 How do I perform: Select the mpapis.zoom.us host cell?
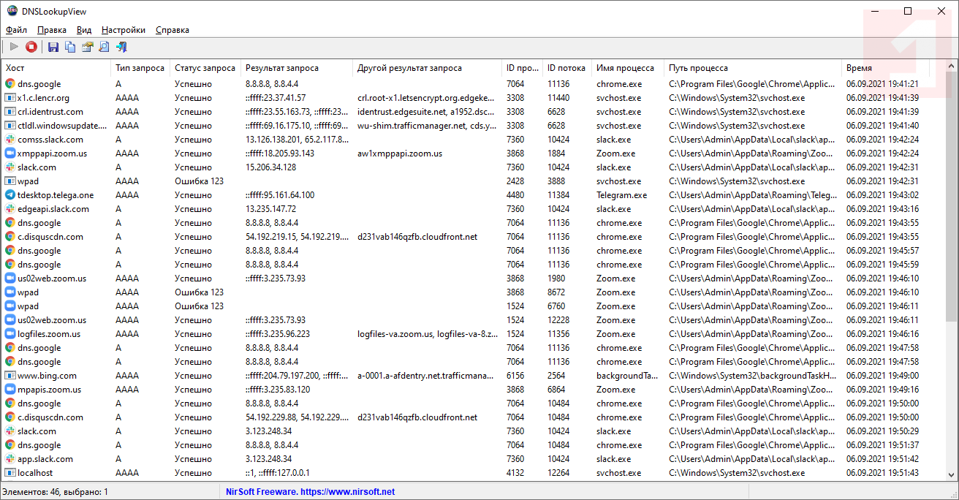click(49, 390)
